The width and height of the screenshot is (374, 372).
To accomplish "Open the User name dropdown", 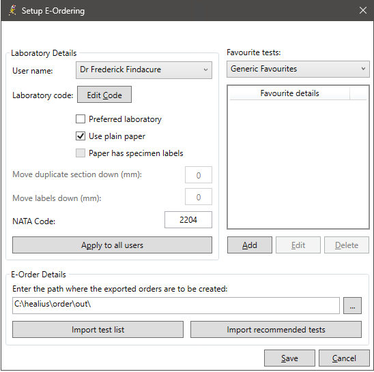I will 144,70.
